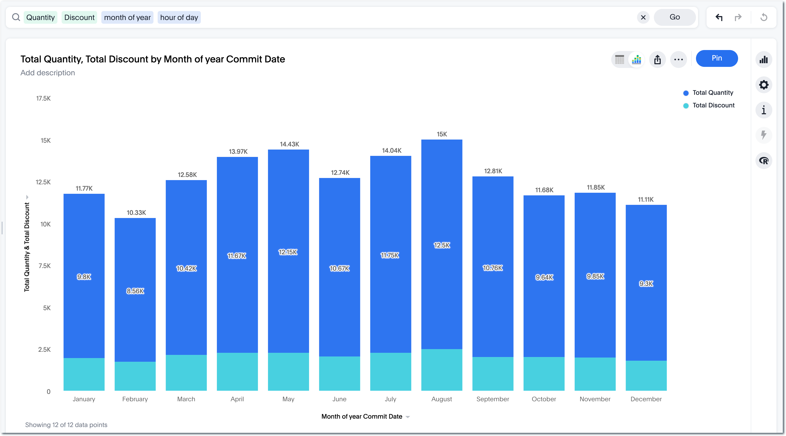Toggle Total Discount legend visibility

[x=708, y=105]
